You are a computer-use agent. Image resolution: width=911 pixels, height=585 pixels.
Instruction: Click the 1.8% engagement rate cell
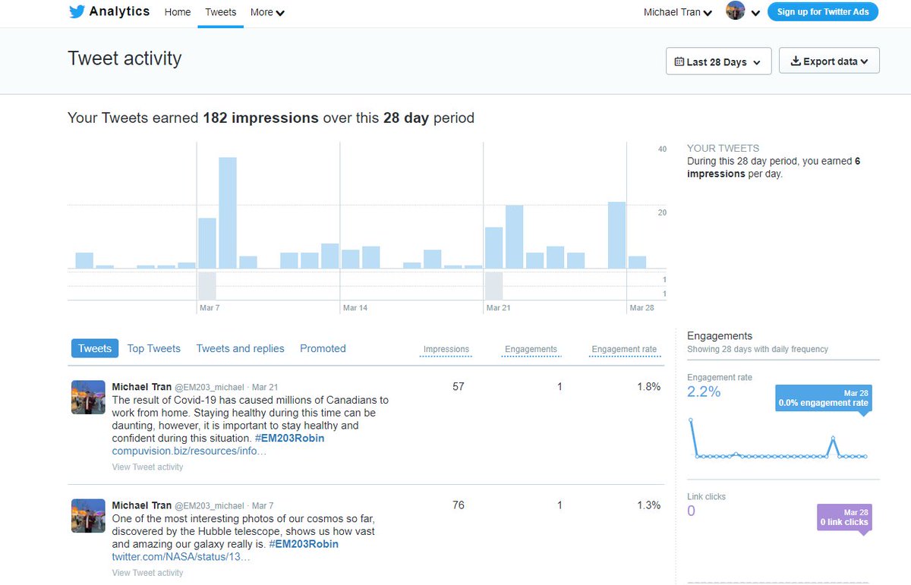point(648,387)
